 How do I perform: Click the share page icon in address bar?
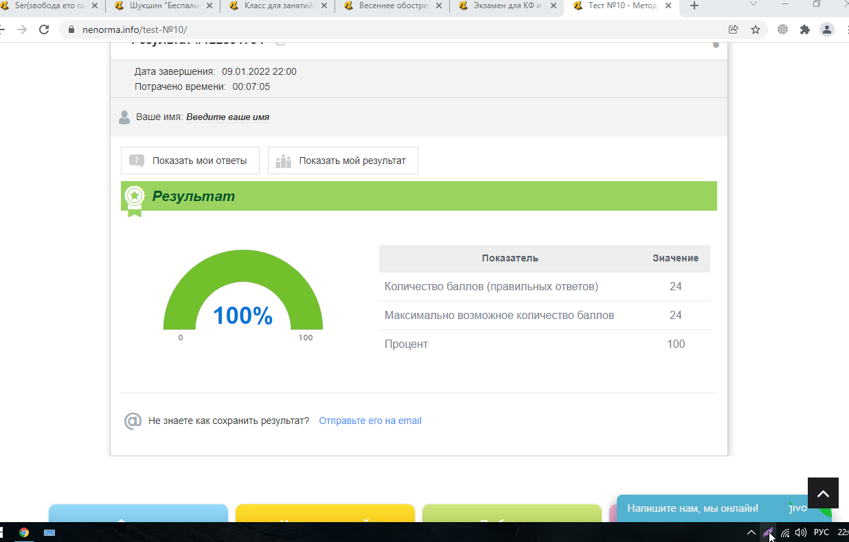pos(734,30)
